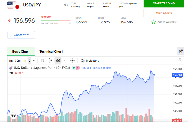Switch to the Technical Chart tab
The height and width of the screenshot is (123, 188).
(51, 51)
